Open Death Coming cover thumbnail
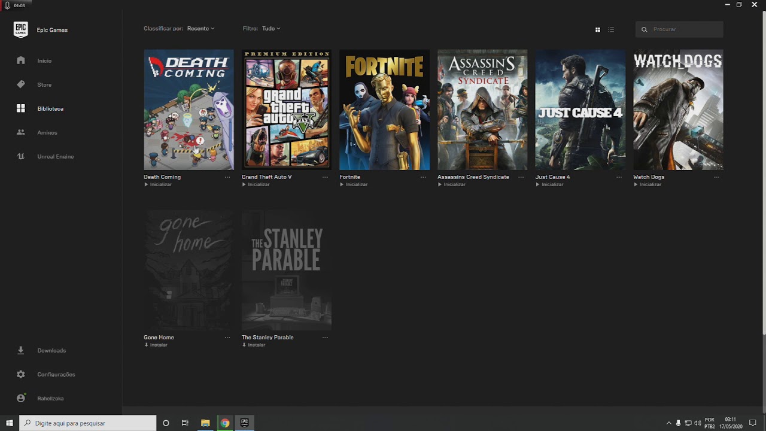Image resolution: width=766 pixels, height=431 pixels. 189,110
